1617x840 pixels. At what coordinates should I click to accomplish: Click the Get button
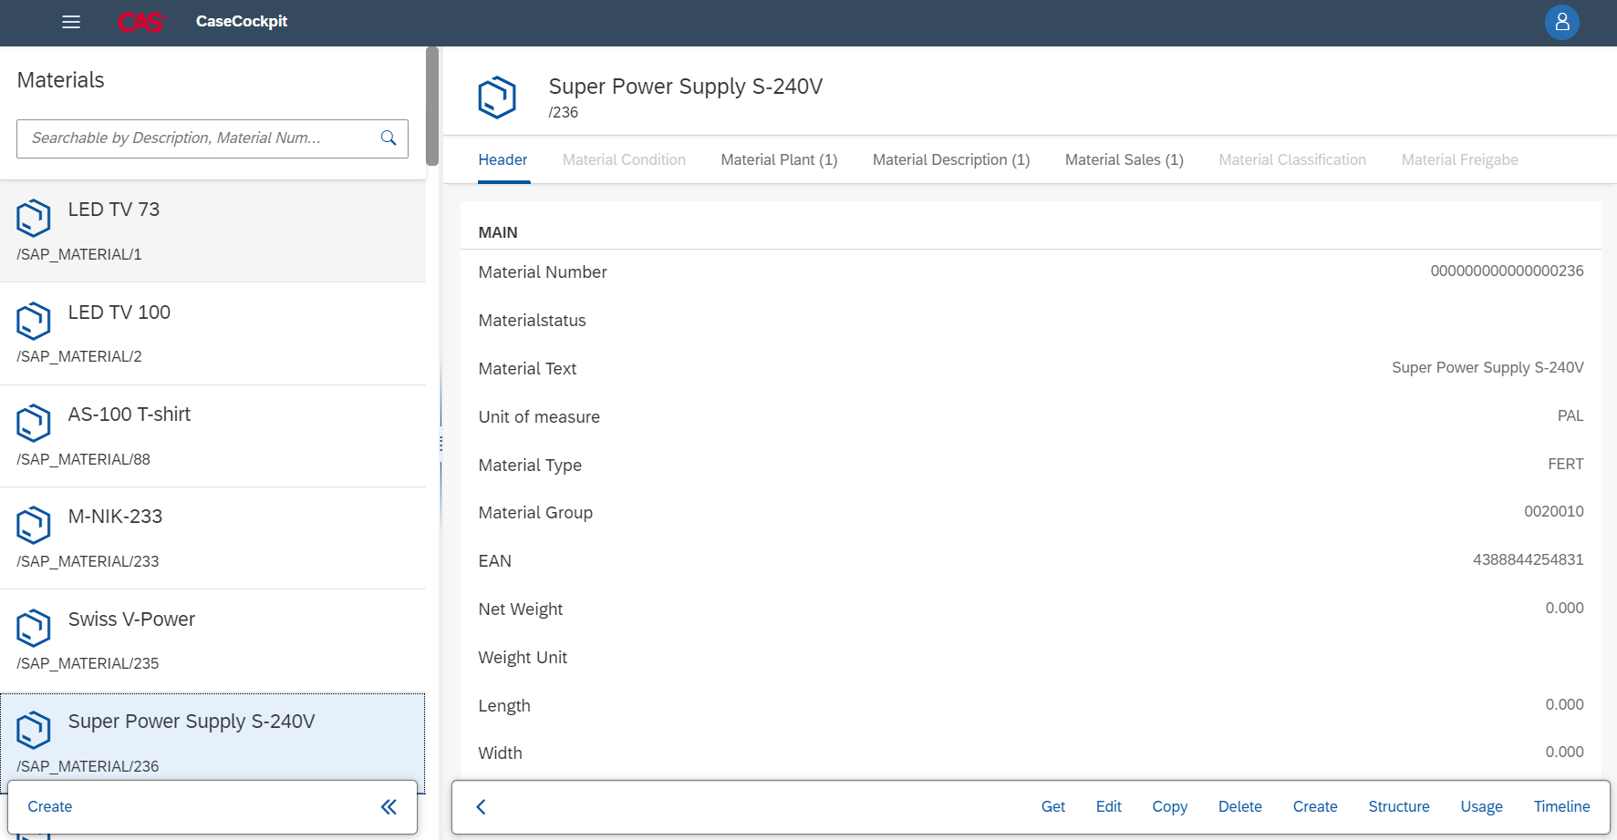pos(1053,806)
